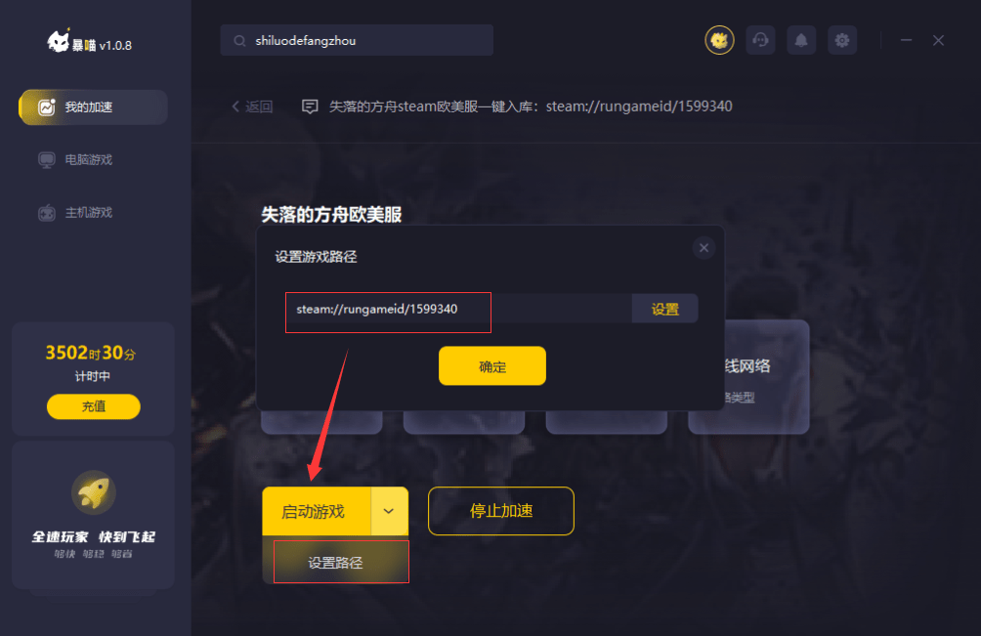Click the search magnifier icon

[x=239, y=41]
